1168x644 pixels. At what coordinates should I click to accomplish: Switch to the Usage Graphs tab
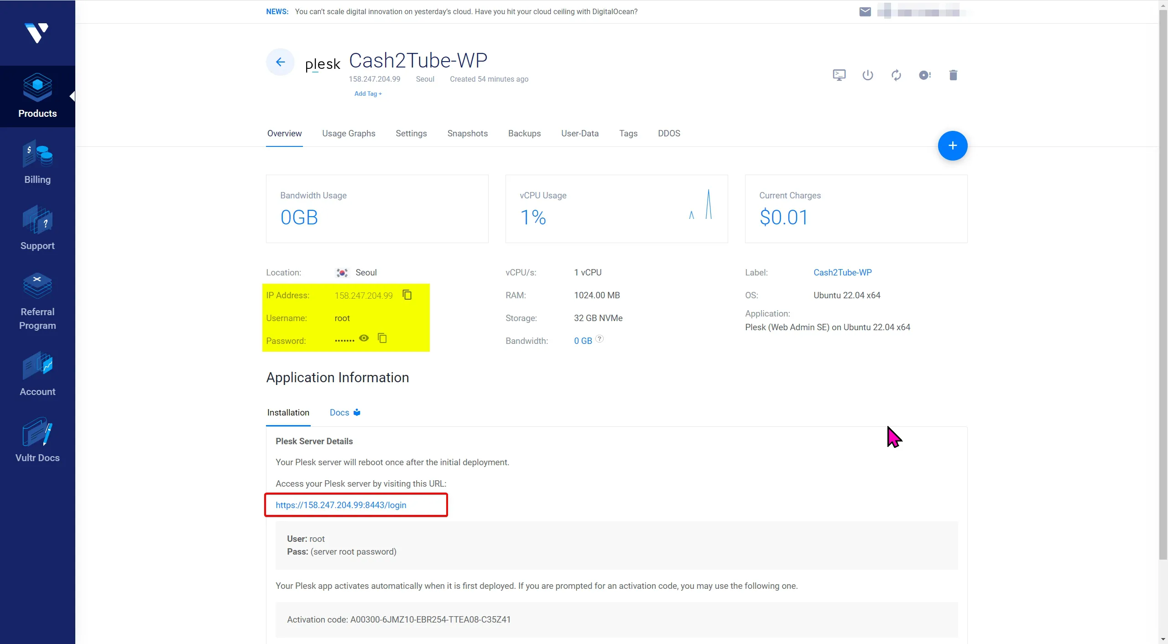pyautogui.click(x=349, y=134)
